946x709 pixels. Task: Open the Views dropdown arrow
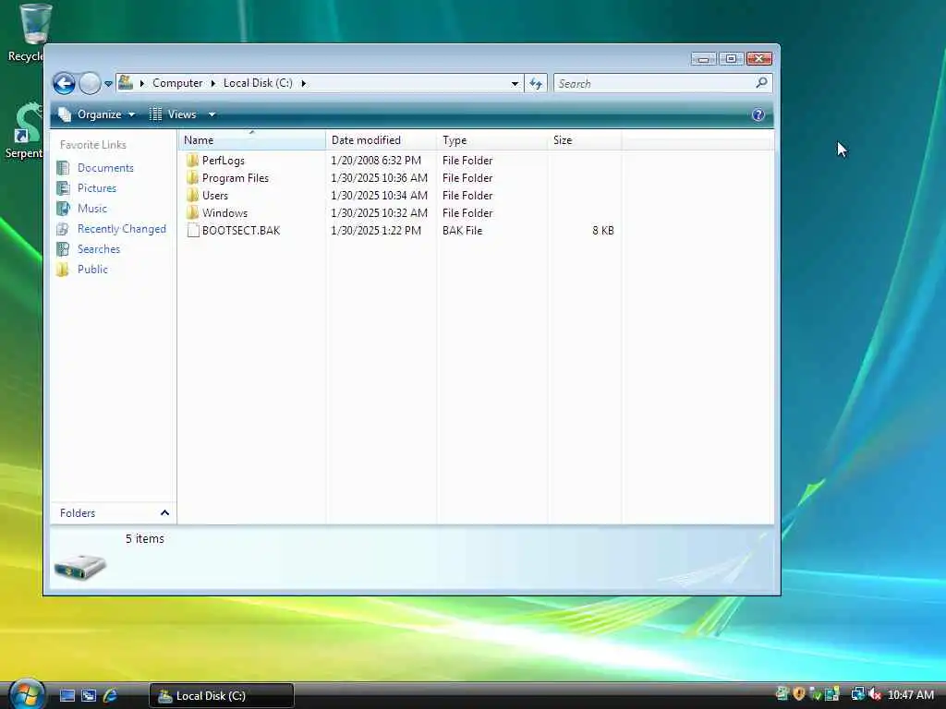(x=212, y=114)
